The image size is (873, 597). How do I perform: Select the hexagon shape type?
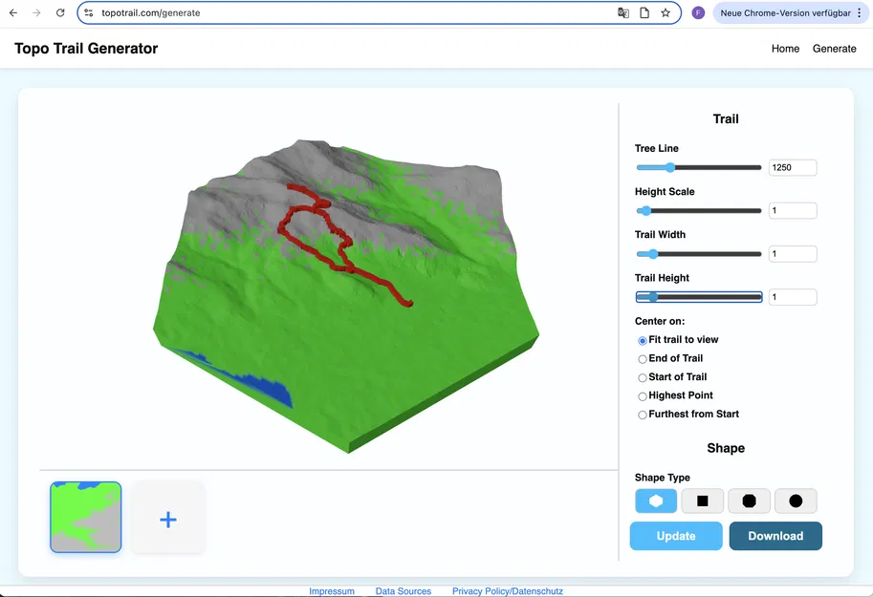656,501
